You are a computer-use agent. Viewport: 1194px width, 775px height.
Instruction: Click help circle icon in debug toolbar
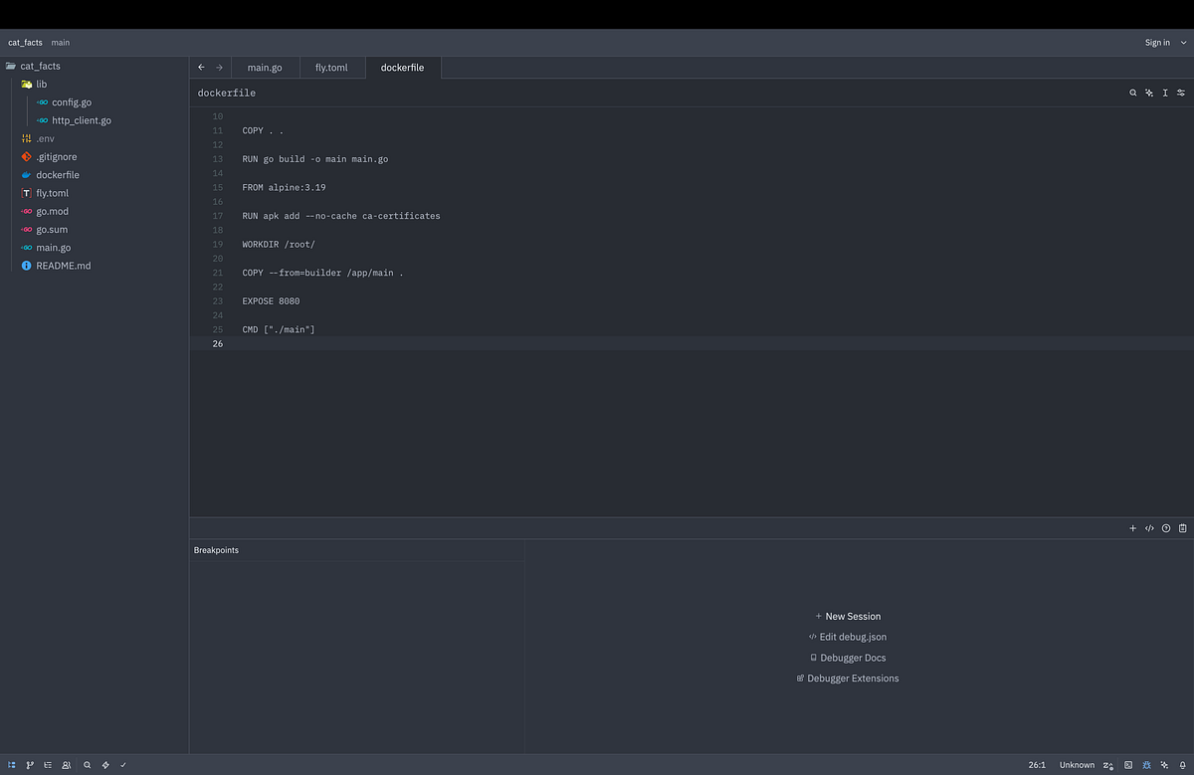click(1166, 528)
